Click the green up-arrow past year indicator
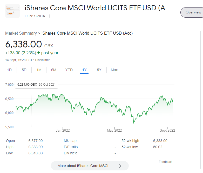The image size is (203, 173). coord(39,53)
